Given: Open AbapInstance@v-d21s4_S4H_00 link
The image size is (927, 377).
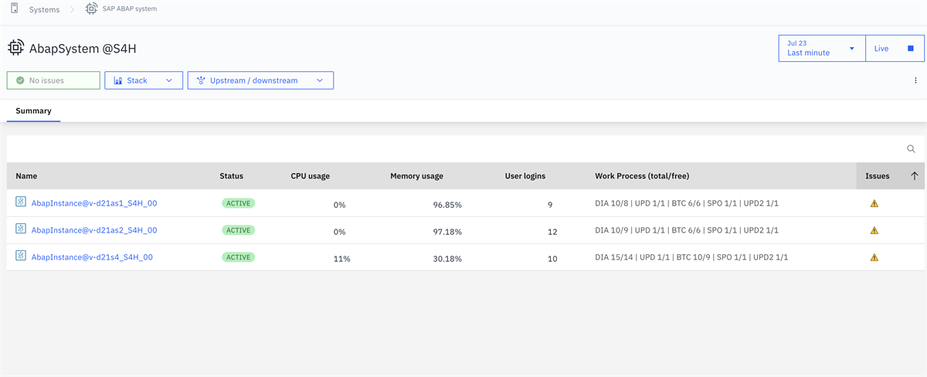Looking at the screenshot, I should (x=92, y=257).
